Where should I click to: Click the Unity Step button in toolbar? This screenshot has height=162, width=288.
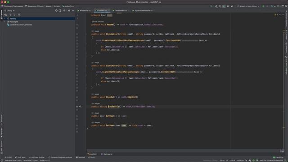pos(232,6)
